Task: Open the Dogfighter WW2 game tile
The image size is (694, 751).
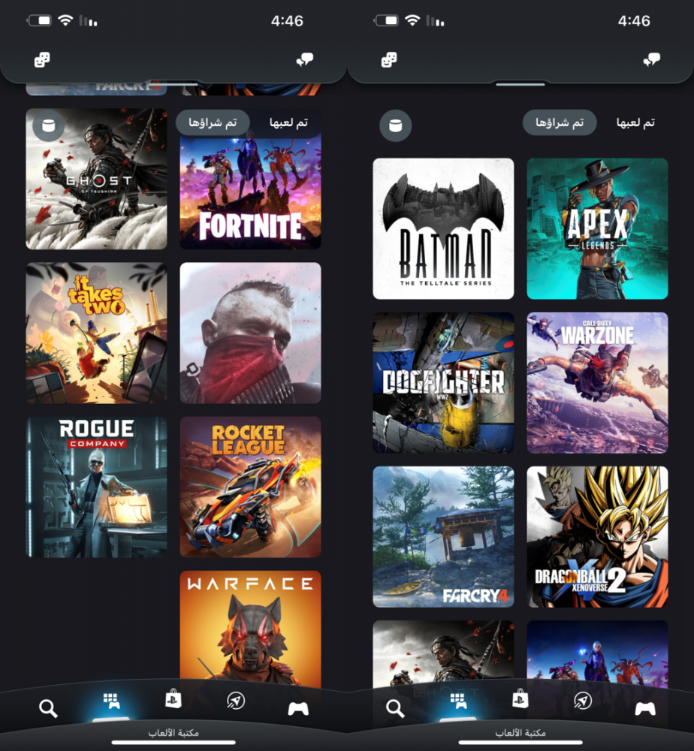Action: coord(443,383)
